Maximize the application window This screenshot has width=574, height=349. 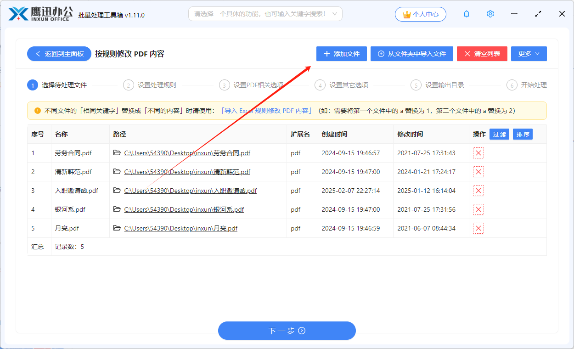[538, 14]
